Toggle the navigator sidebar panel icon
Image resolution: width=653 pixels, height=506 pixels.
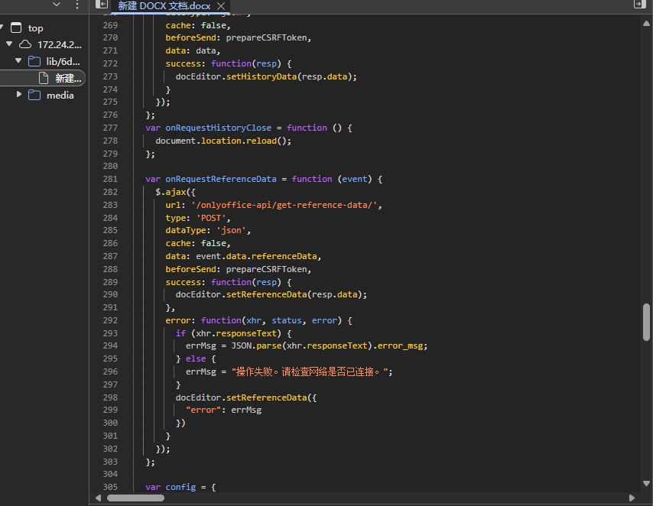coord(102,5)
